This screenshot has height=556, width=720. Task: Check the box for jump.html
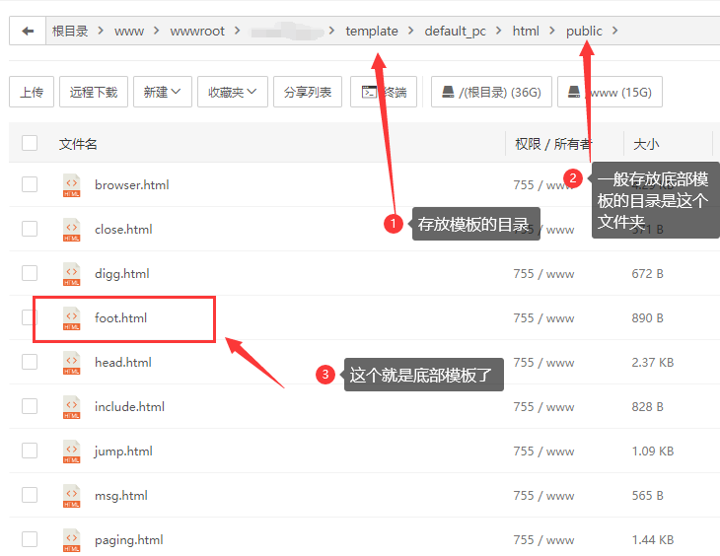[x=30, y=451]
